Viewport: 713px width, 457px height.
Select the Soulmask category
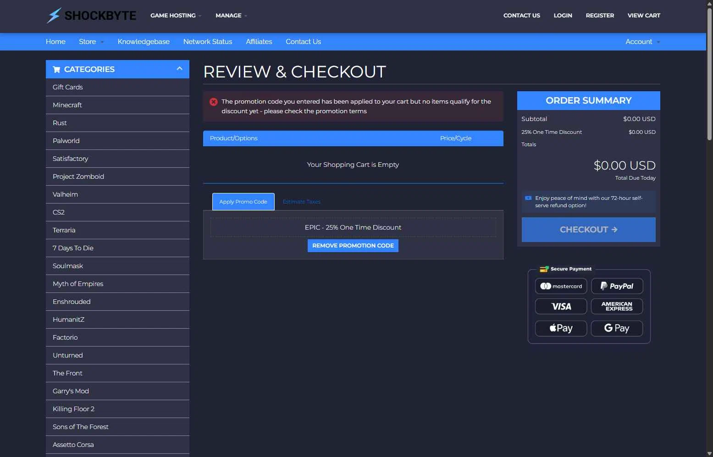pyautogui.click(x=117, y=266)
